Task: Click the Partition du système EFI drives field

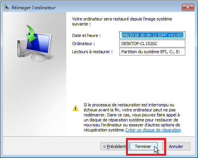Action: click(x=152, y=52)
